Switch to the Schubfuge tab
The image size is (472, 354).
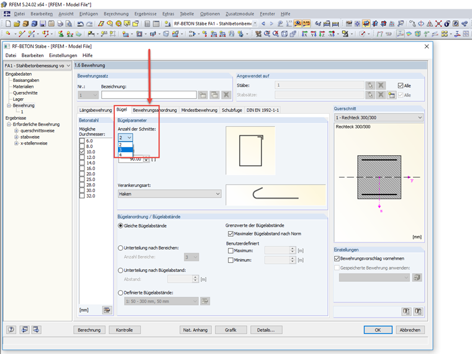[232, 110]
